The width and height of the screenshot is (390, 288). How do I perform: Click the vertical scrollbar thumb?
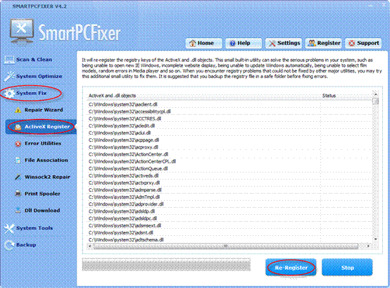click(376, 101)
